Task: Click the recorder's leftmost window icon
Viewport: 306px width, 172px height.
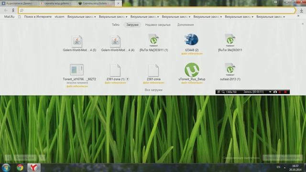Action: coord(219,92)
